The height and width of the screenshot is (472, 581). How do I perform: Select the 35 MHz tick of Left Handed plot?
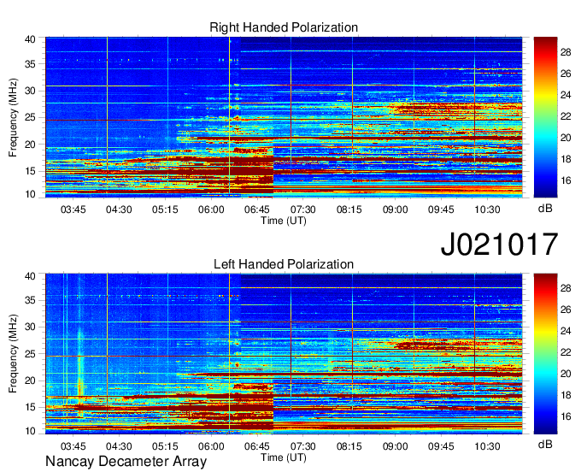click(30, 300)
